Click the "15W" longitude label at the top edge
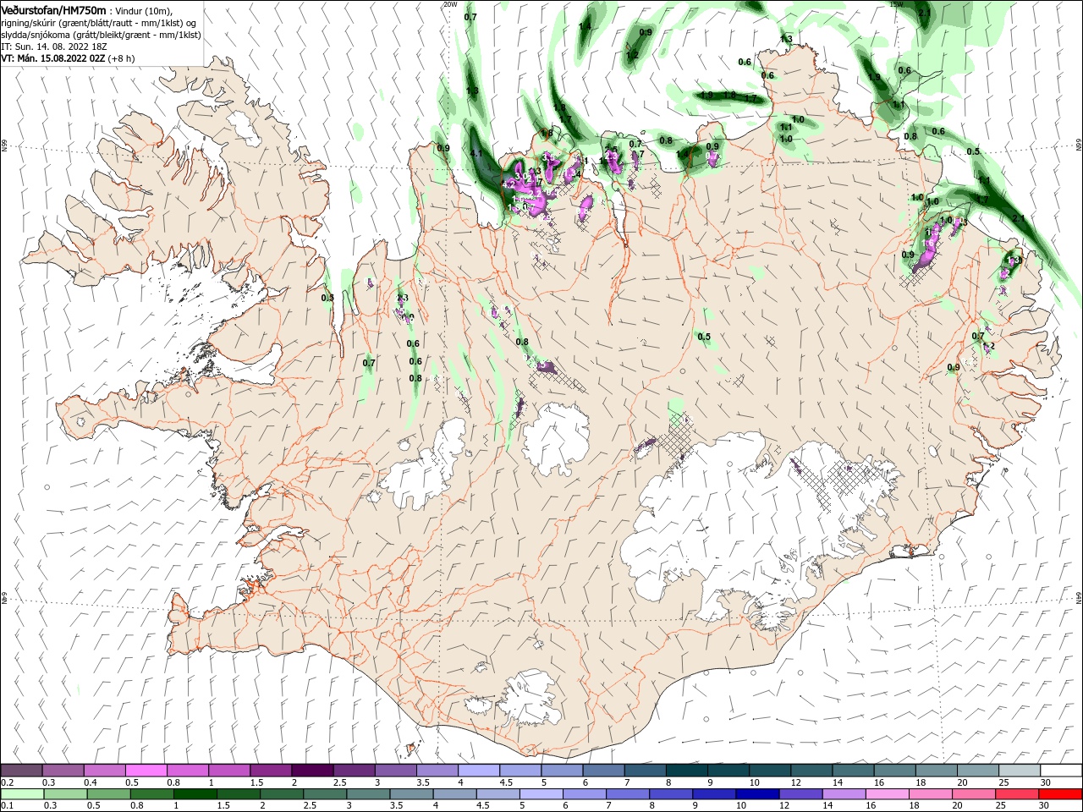 897,4
